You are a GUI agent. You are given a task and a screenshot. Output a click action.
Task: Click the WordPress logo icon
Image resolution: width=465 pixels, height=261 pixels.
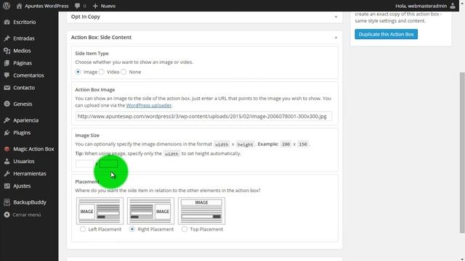point(7,6)
